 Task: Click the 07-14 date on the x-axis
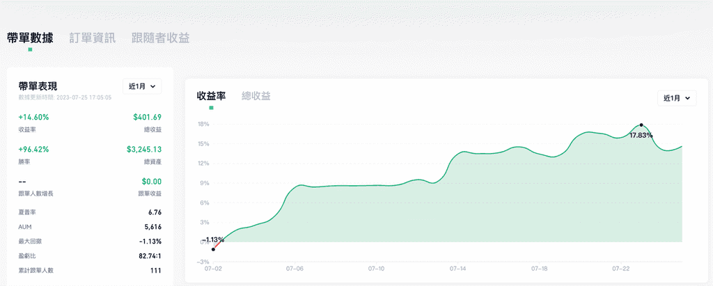[x=457, y=268]
